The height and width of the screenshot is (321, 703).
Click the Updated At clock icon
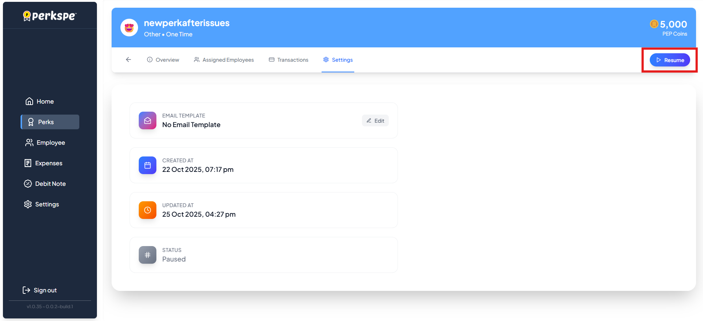148,210
